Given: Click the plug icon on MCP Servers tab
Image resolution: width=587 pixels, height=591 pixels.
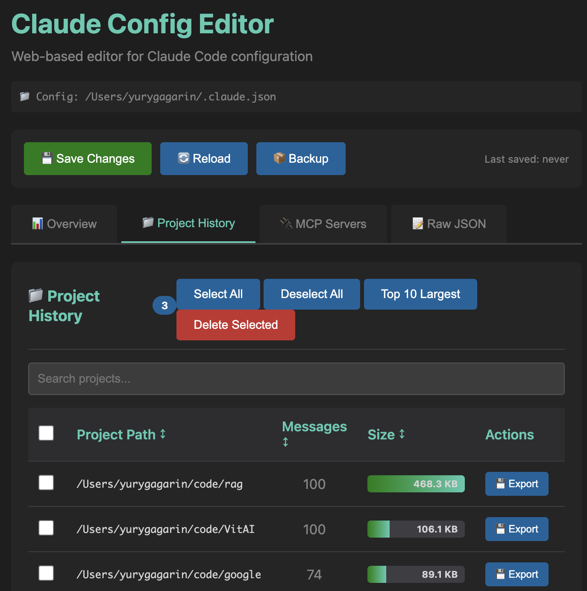Looking at the screenshot, I should coord(286,223).
